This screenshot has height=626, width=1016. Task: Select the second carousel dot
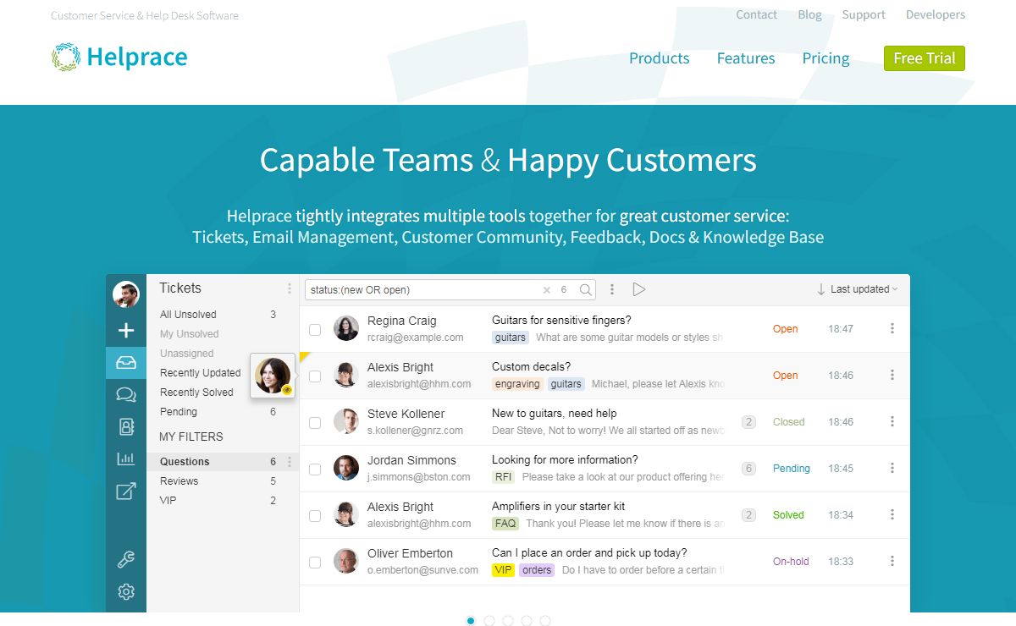tap(489, 621)
